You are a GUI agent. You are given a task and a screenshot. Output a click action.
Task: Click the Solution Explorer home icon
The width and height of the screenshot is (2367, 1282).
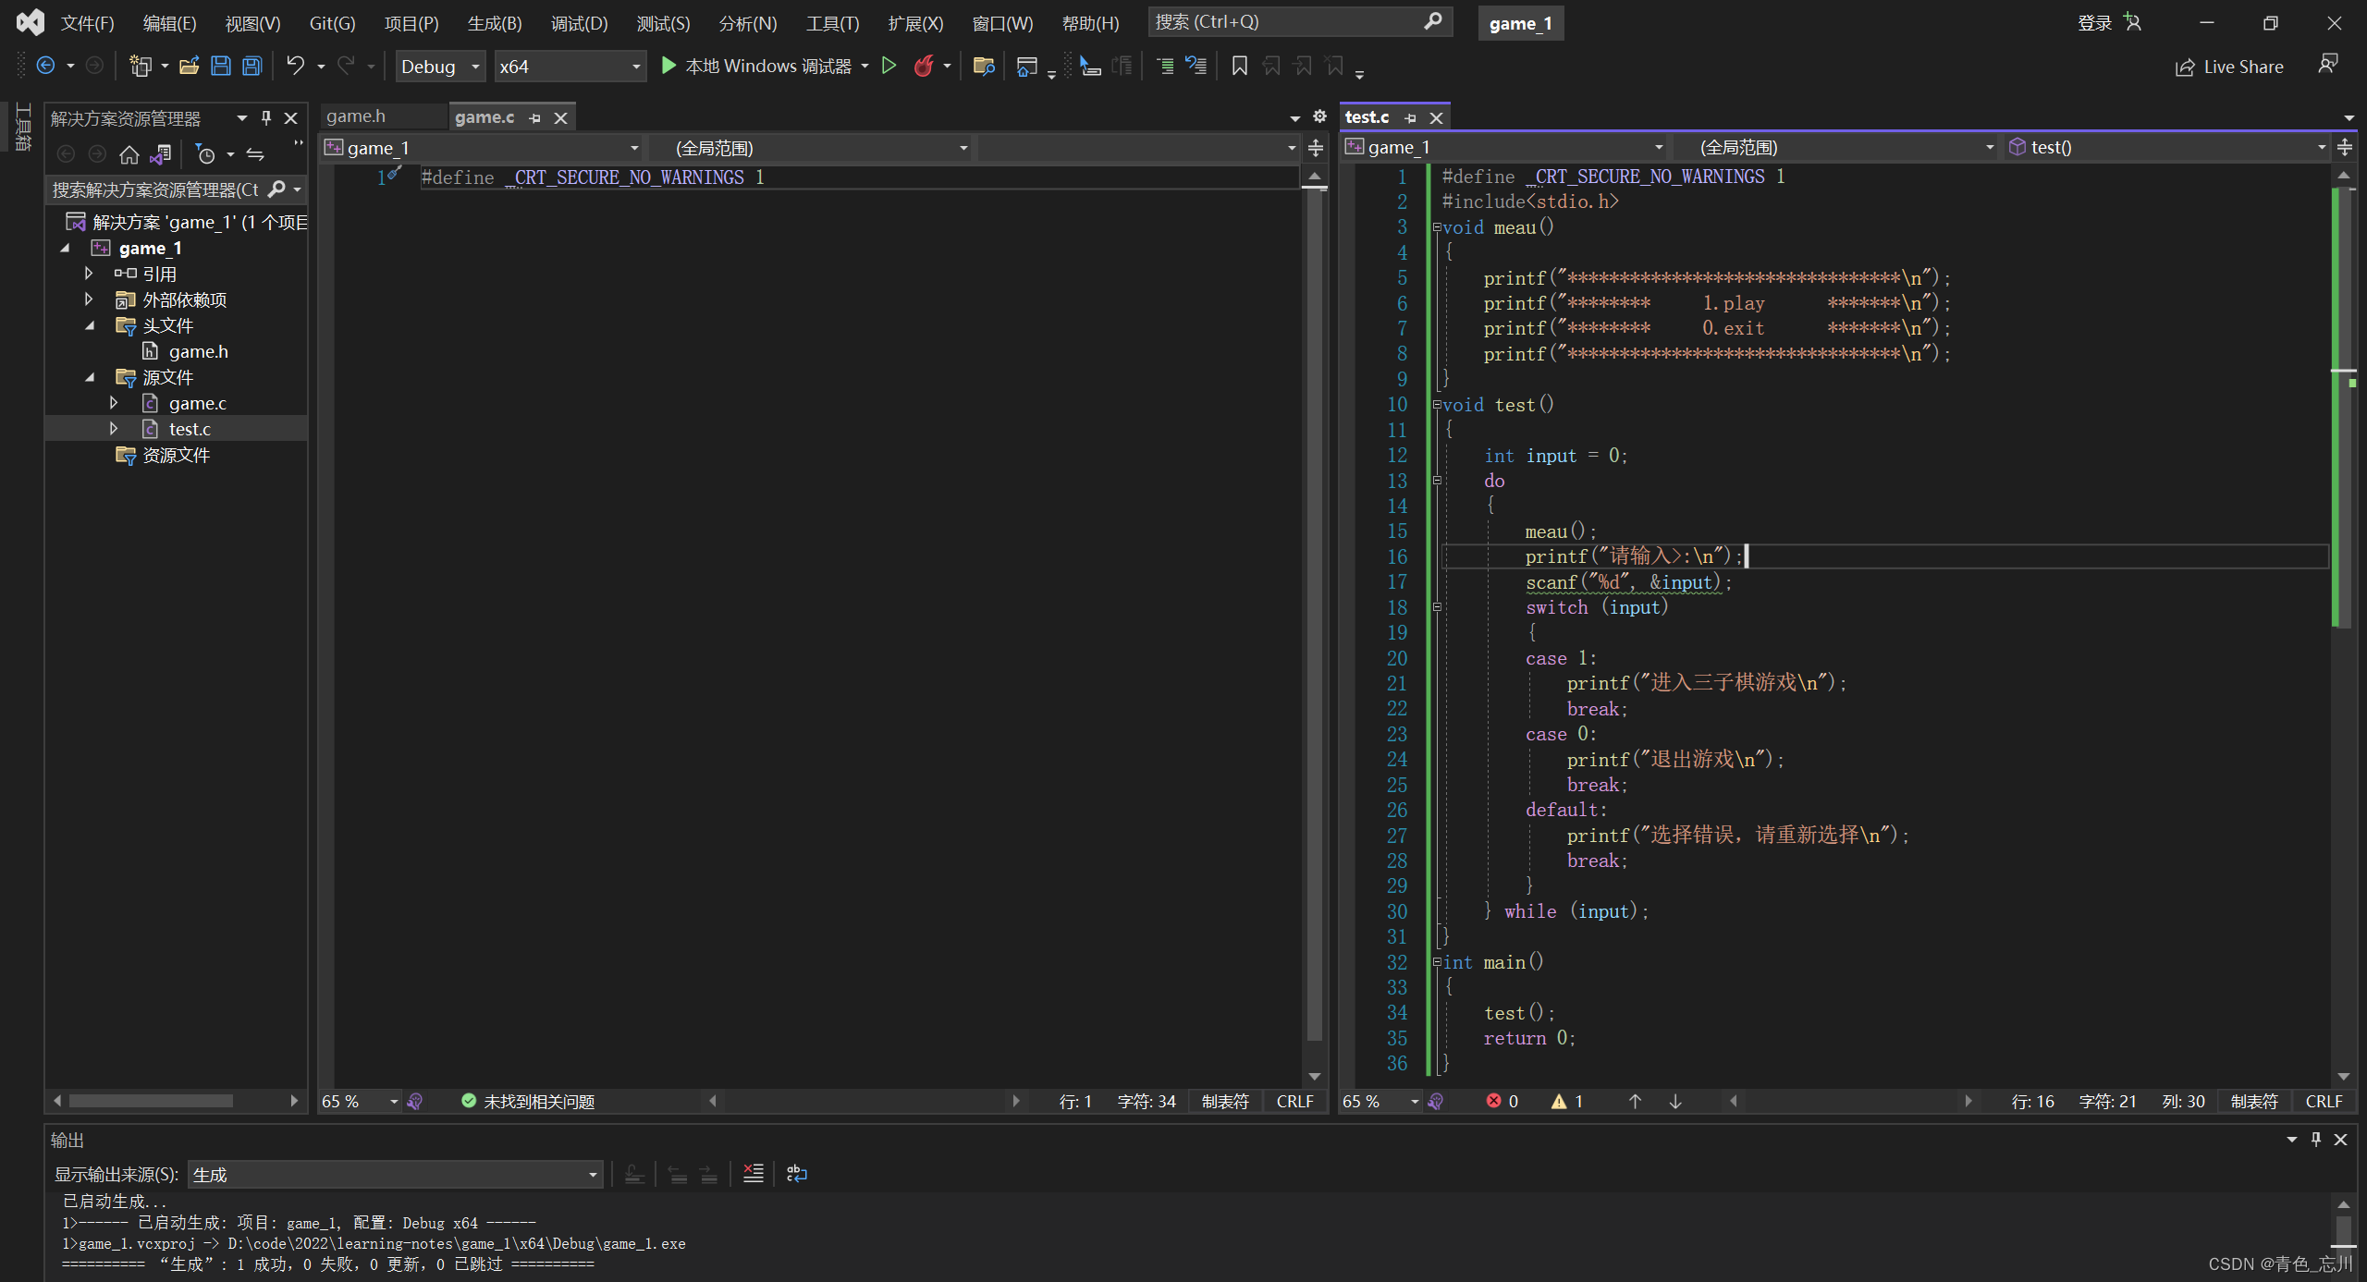[x=129, y=154]
